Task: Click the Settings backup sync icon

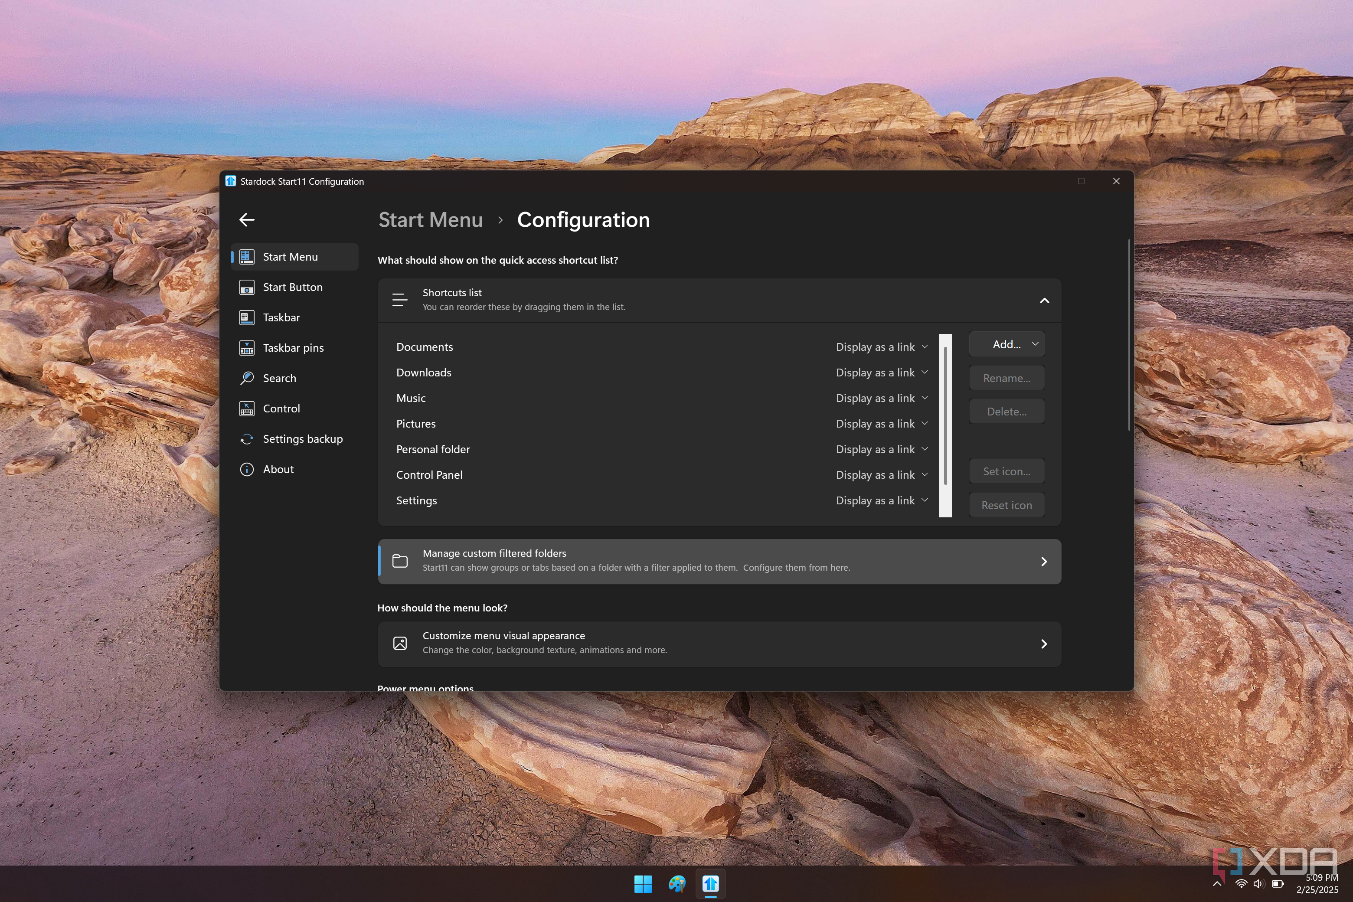Action: point(247,439)
